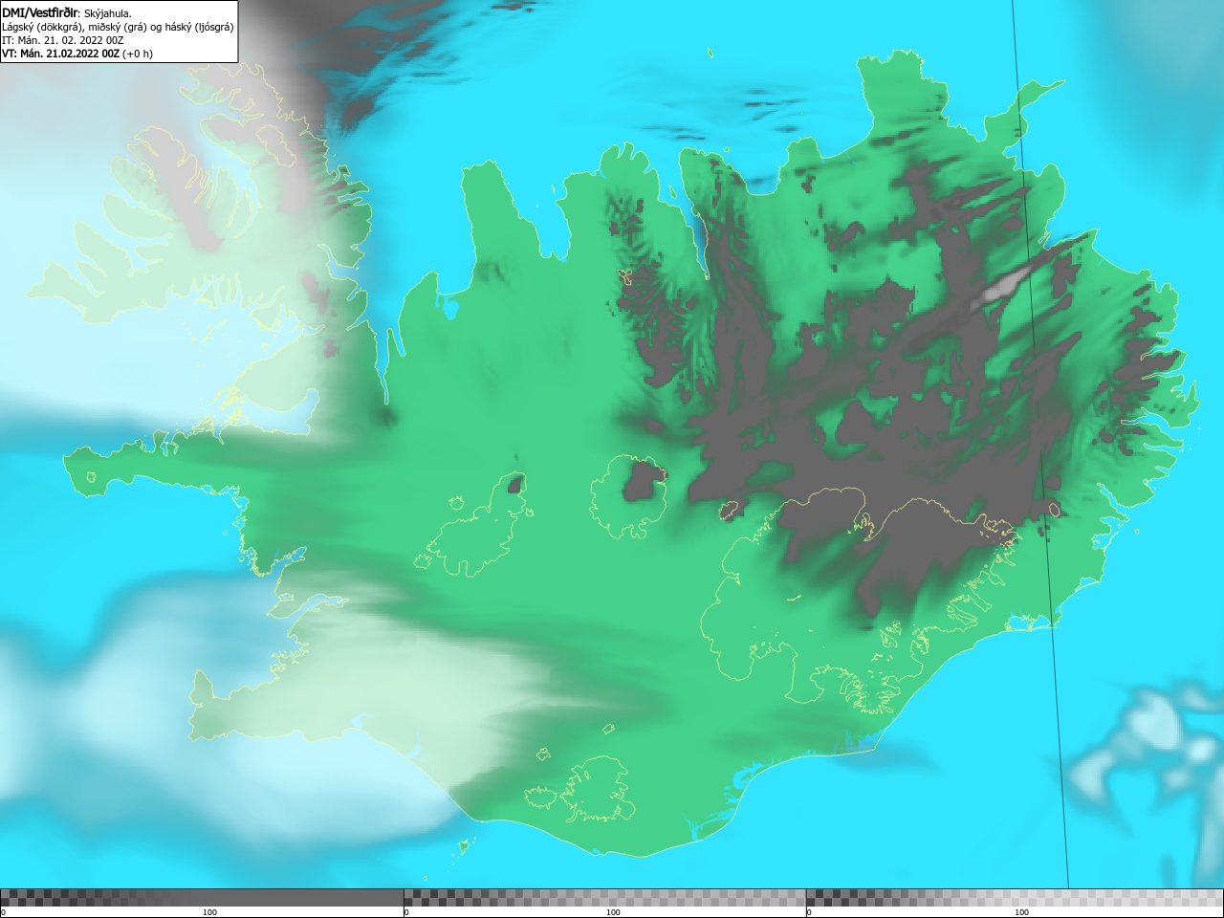Screen dimensions: 1224x918
Task: Click the 'Lágský (dökkgrá), miðský (grá)' legend line
Action: (x=118, y=27)
